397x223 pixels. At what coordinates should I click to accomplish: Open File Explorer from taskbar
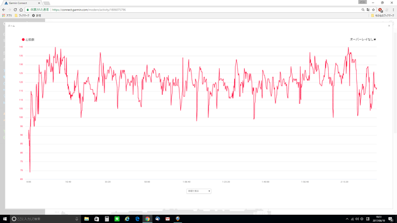86,219
